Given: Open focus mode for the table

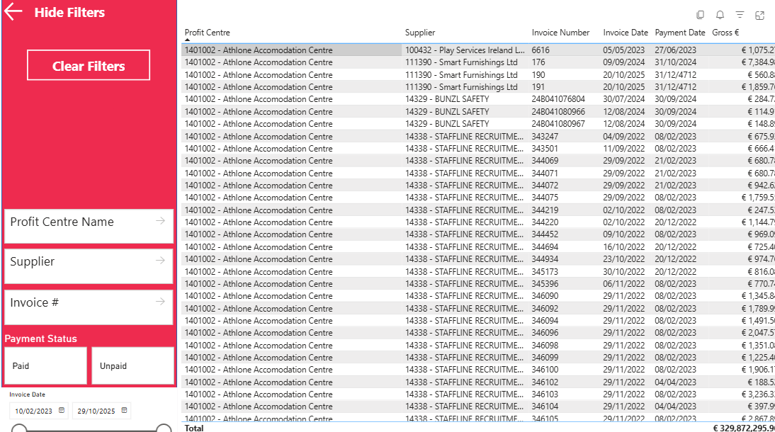Looking at the screenshot, I should click(x=759, y=15).
